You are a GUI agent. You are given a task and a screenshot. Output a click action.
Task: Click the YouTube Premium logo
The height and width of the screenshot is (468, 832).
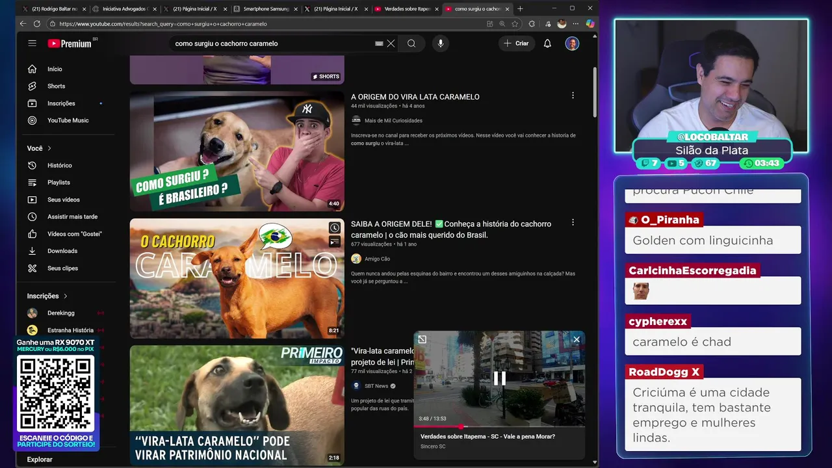click(x=70, y=44)
